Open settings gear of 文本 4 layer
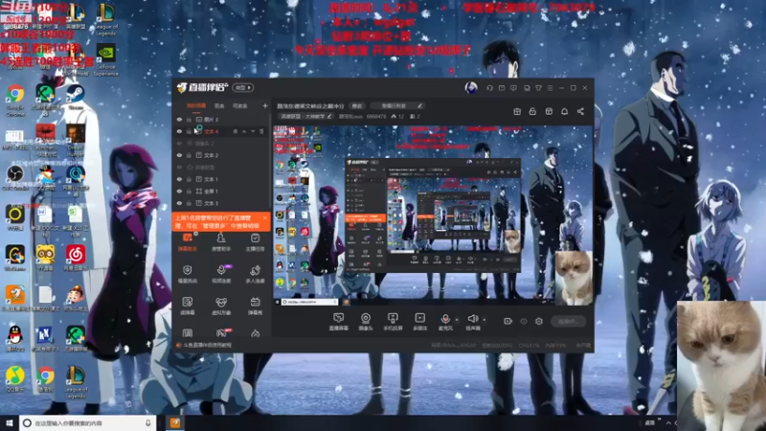 pos(235,131)
